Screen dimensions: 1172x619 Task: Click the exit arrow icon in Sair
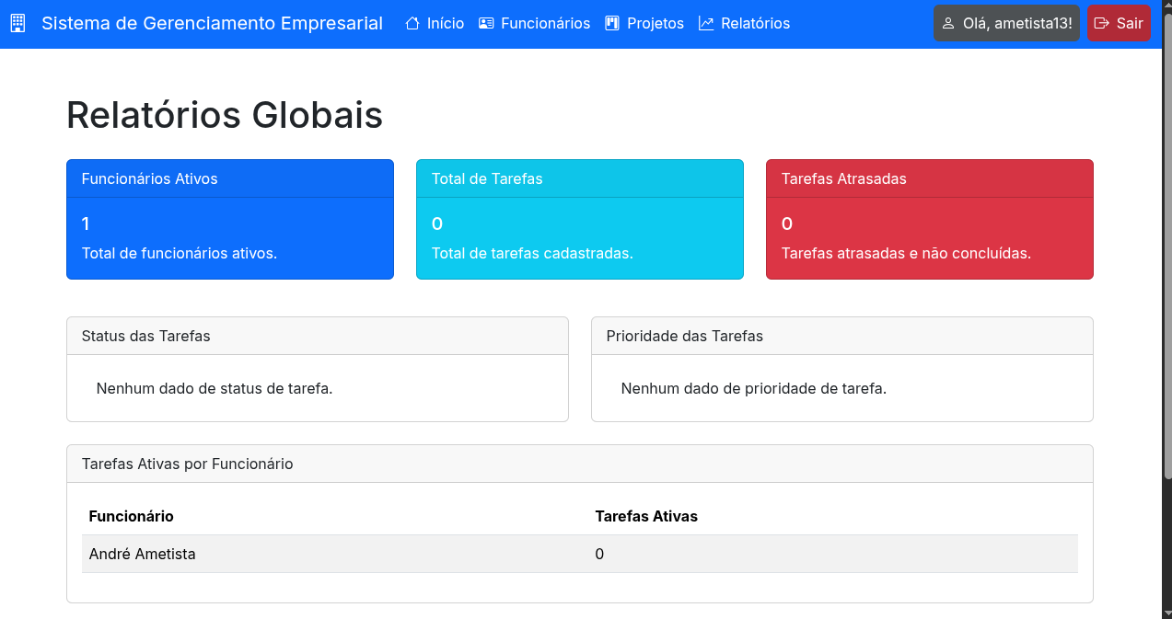1102,24
